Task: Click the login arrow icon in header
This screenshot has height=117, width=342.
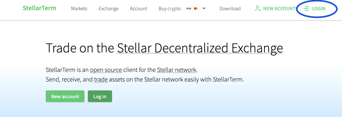Action: [306, 9]
